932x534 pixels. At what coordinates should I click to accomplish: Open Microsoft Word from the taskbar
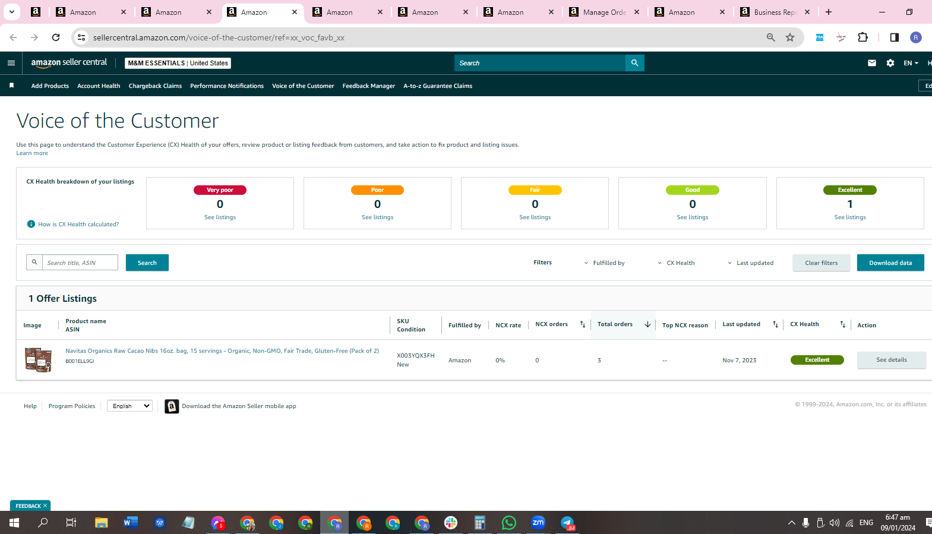131,523
